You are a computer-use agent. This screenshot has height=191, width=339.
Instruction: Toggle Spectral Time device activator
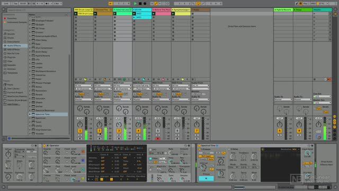[x=199, y=145]
